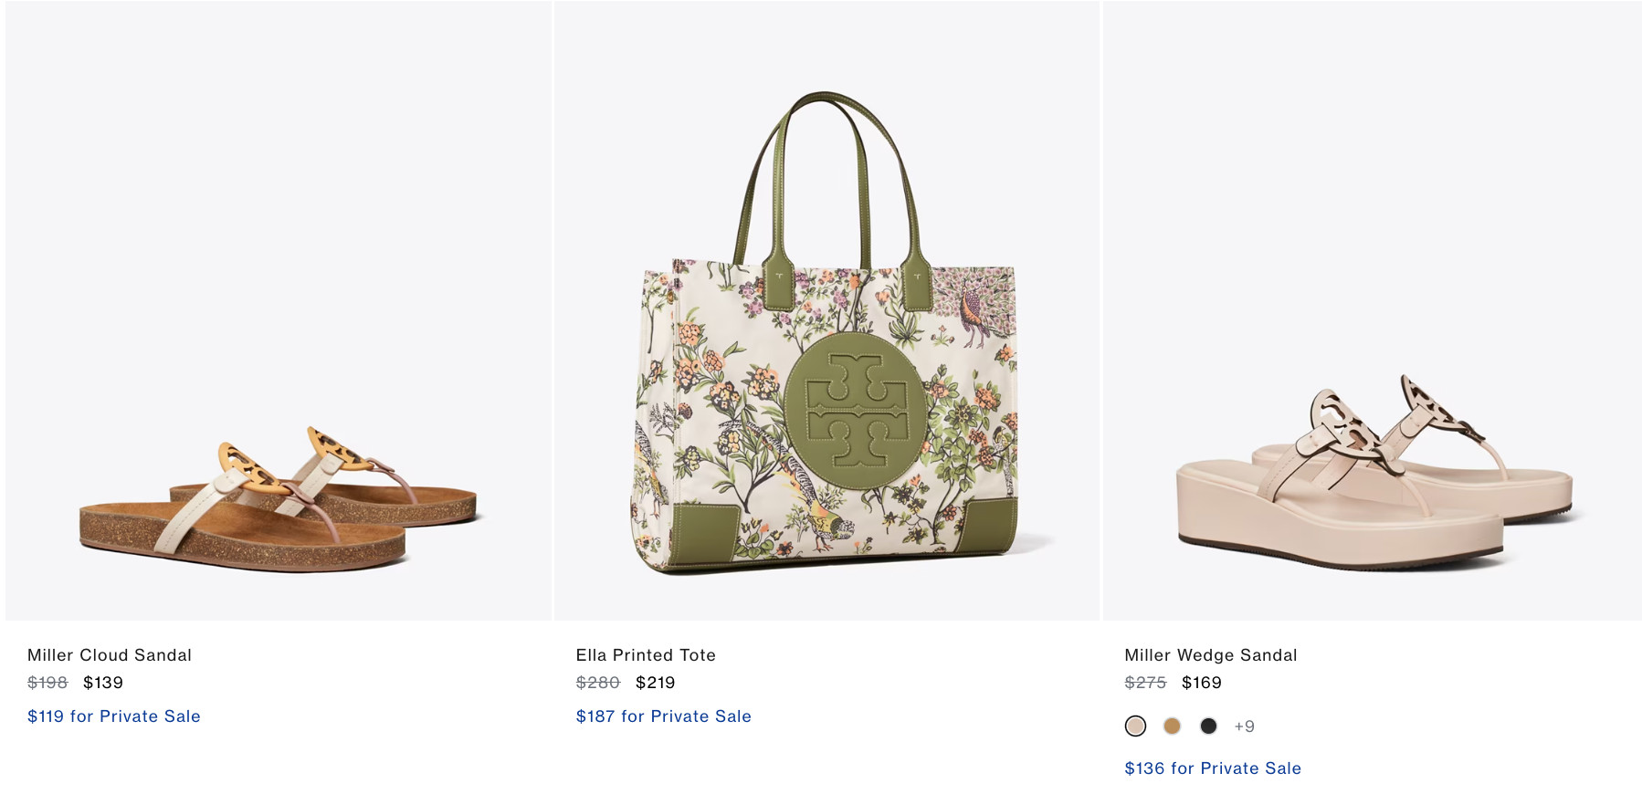Click the $219 sale price
The width and height of the screenshot is (1642, 794).
pos(656,683)
